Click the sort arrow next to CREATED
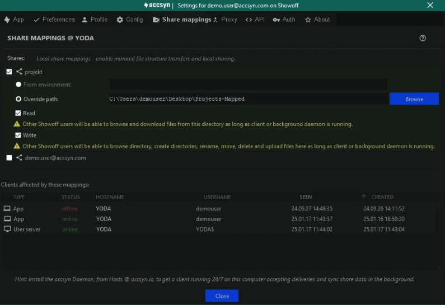445x305 pixels. coord(364,196)
